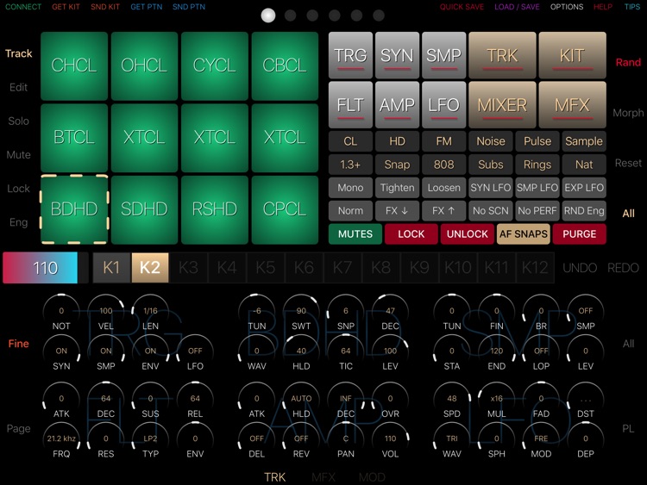Screen dimensions: 647x485
Task: Open the TIPS menu
Action: (x=632, y=7)
